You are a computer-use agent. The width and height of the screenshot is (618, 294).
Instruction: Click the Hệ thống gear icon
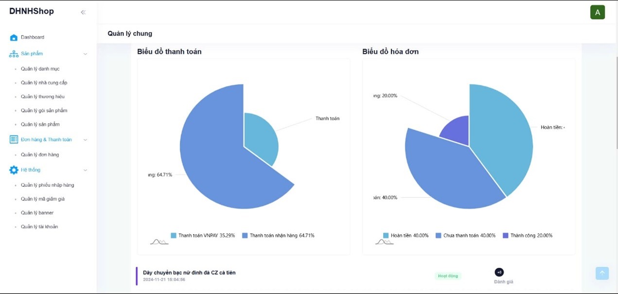click(x=14, y=170)
